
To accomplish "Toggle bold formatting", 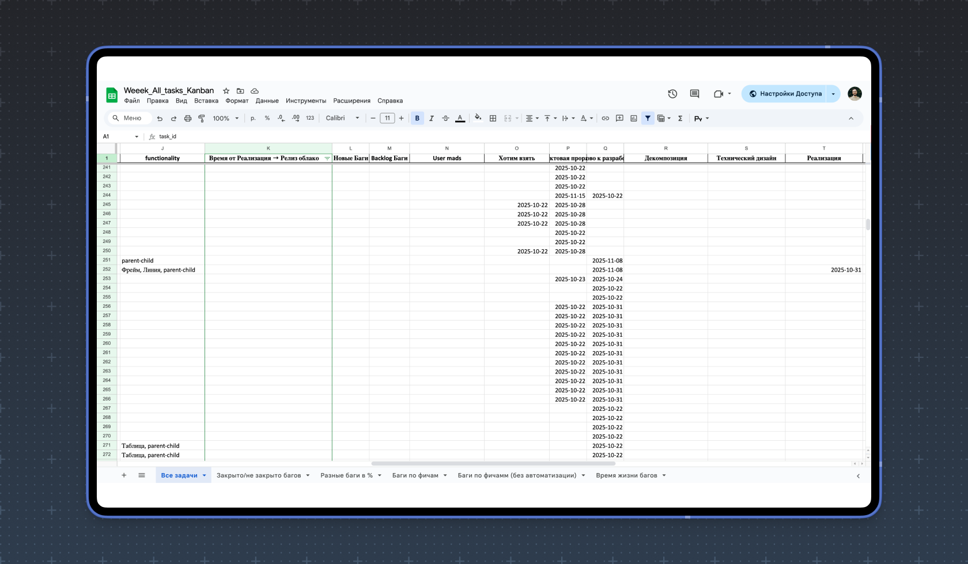I will point(417,119).
